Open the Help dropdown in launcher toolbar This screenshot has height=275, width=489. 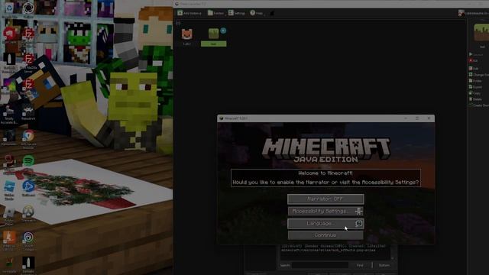pos(257,13)
